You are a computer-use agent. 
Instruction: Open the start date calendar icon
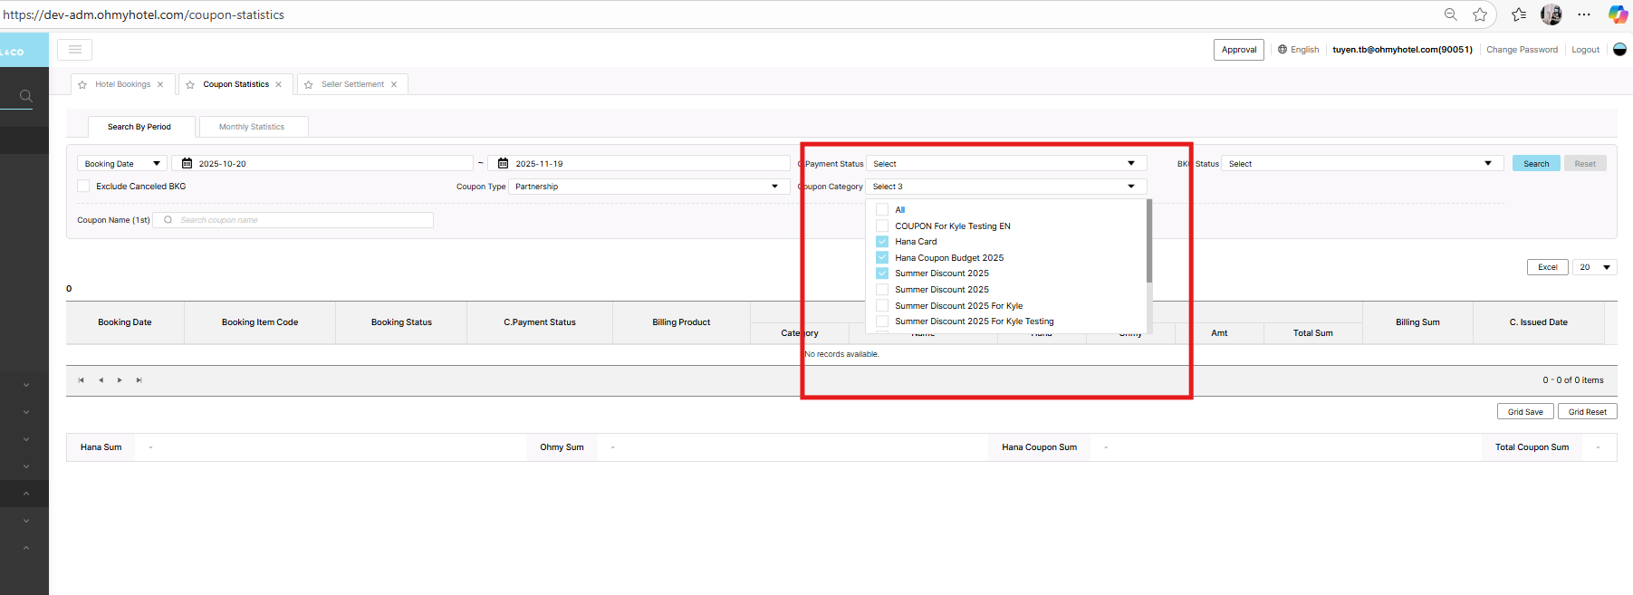click(x=187, y=164)
